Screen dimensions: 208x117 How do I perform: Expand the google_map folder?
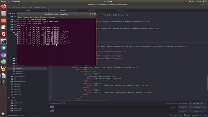11,110
